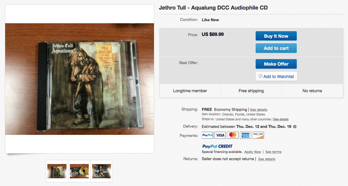
Task: Click the Mastercard icon
Action: [233, 135]
